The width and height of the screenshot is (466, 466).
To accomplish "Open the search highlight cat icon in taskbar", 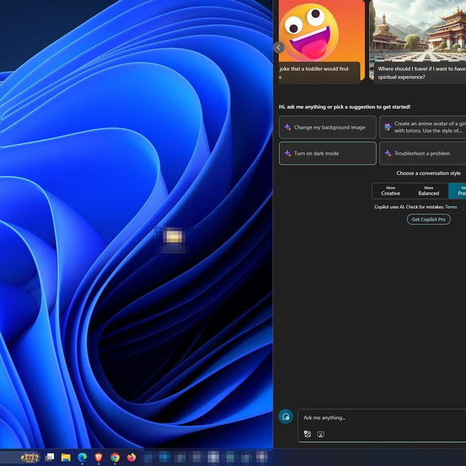I will point(30,457).
